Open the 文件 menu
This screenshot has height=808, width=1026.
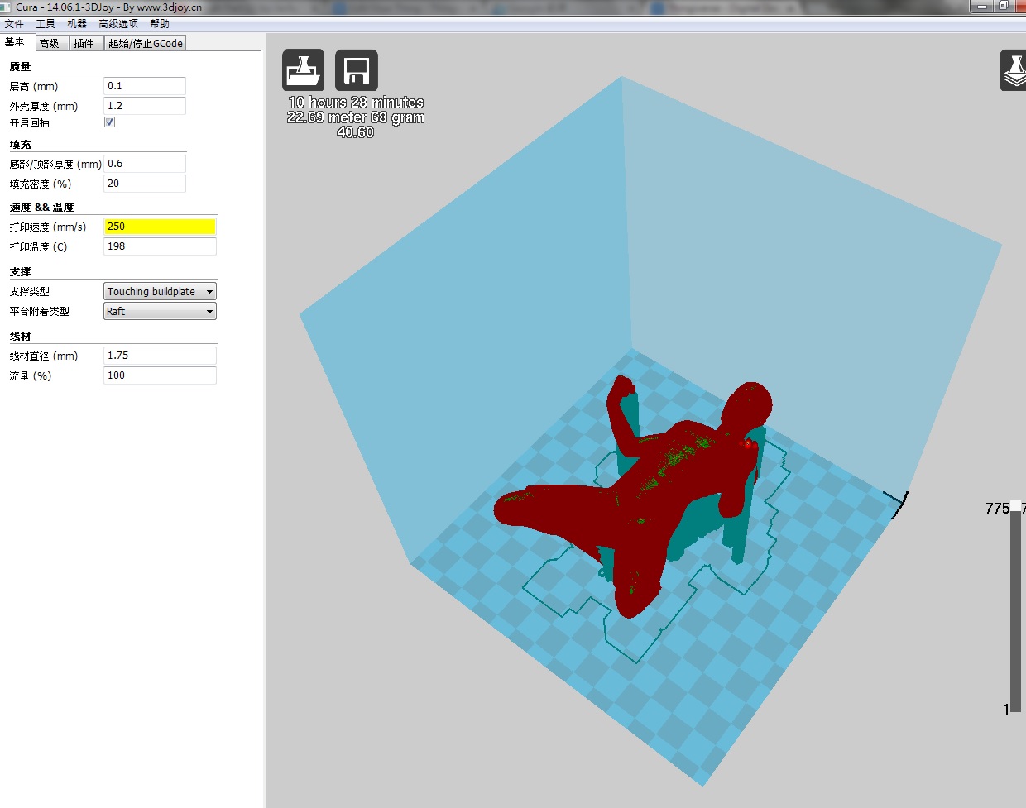(x=14, y=24)
